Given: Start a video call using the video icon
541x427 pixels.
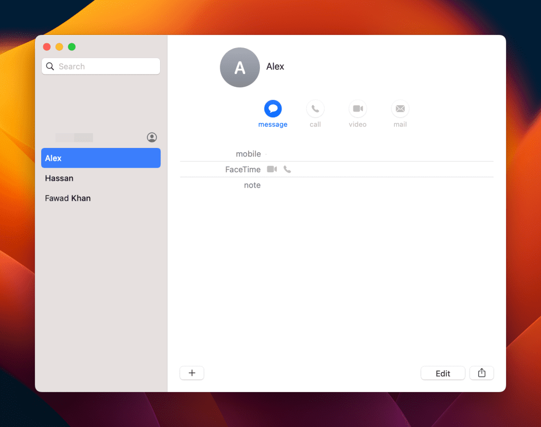Looking at the screenshot, I should point(358,109).
